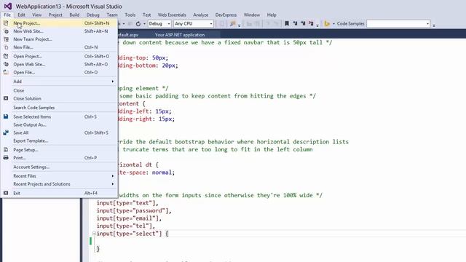Click the Save All disks icon
This screenshot has width=466, height=262.
tap(6, 132)
